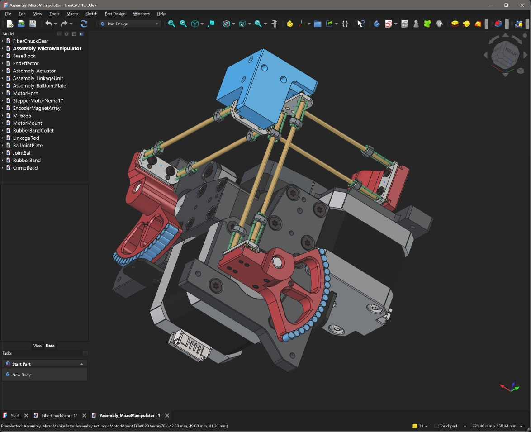The height and width of the screenshot is (432, 531).
Task: Expand the Assembly_Actuator tree item
Action: [3, 71]
